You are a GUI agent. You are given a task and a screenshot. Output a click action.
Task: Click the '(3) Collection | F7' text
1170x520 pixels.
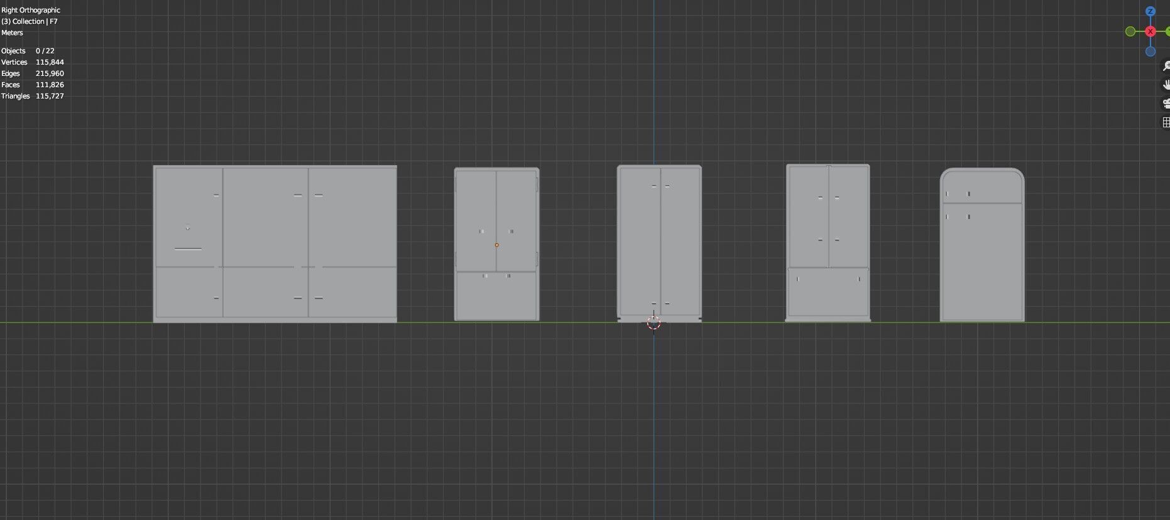pos(30,21)
